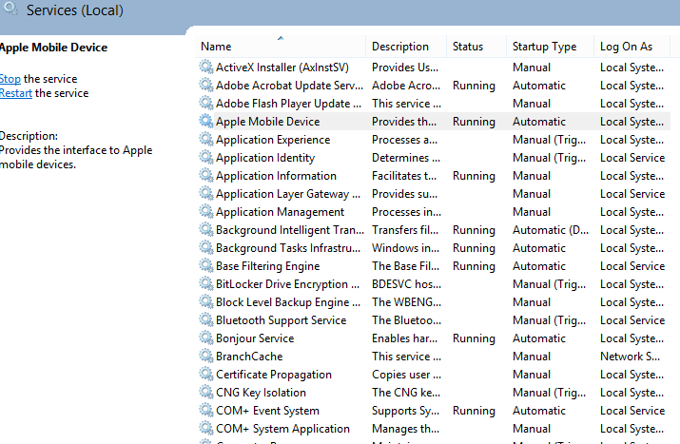Click the BranchCache service gear icon
This screenshot has height=444, width=680.
206,357
